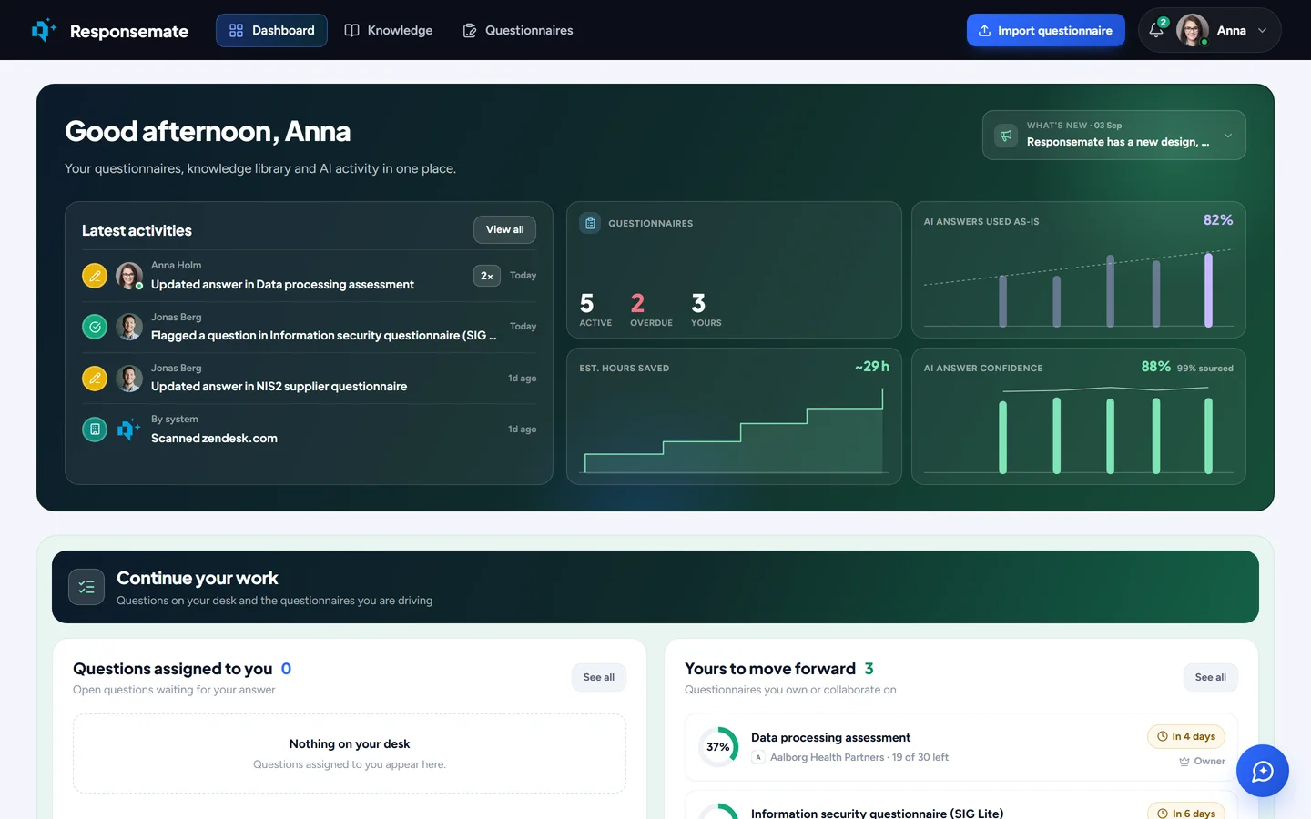The width and height of the screenshot is (1311, 819).
Task: Open Information security questionnaire (SIG Lite)
Action: [x=877, y=813]
